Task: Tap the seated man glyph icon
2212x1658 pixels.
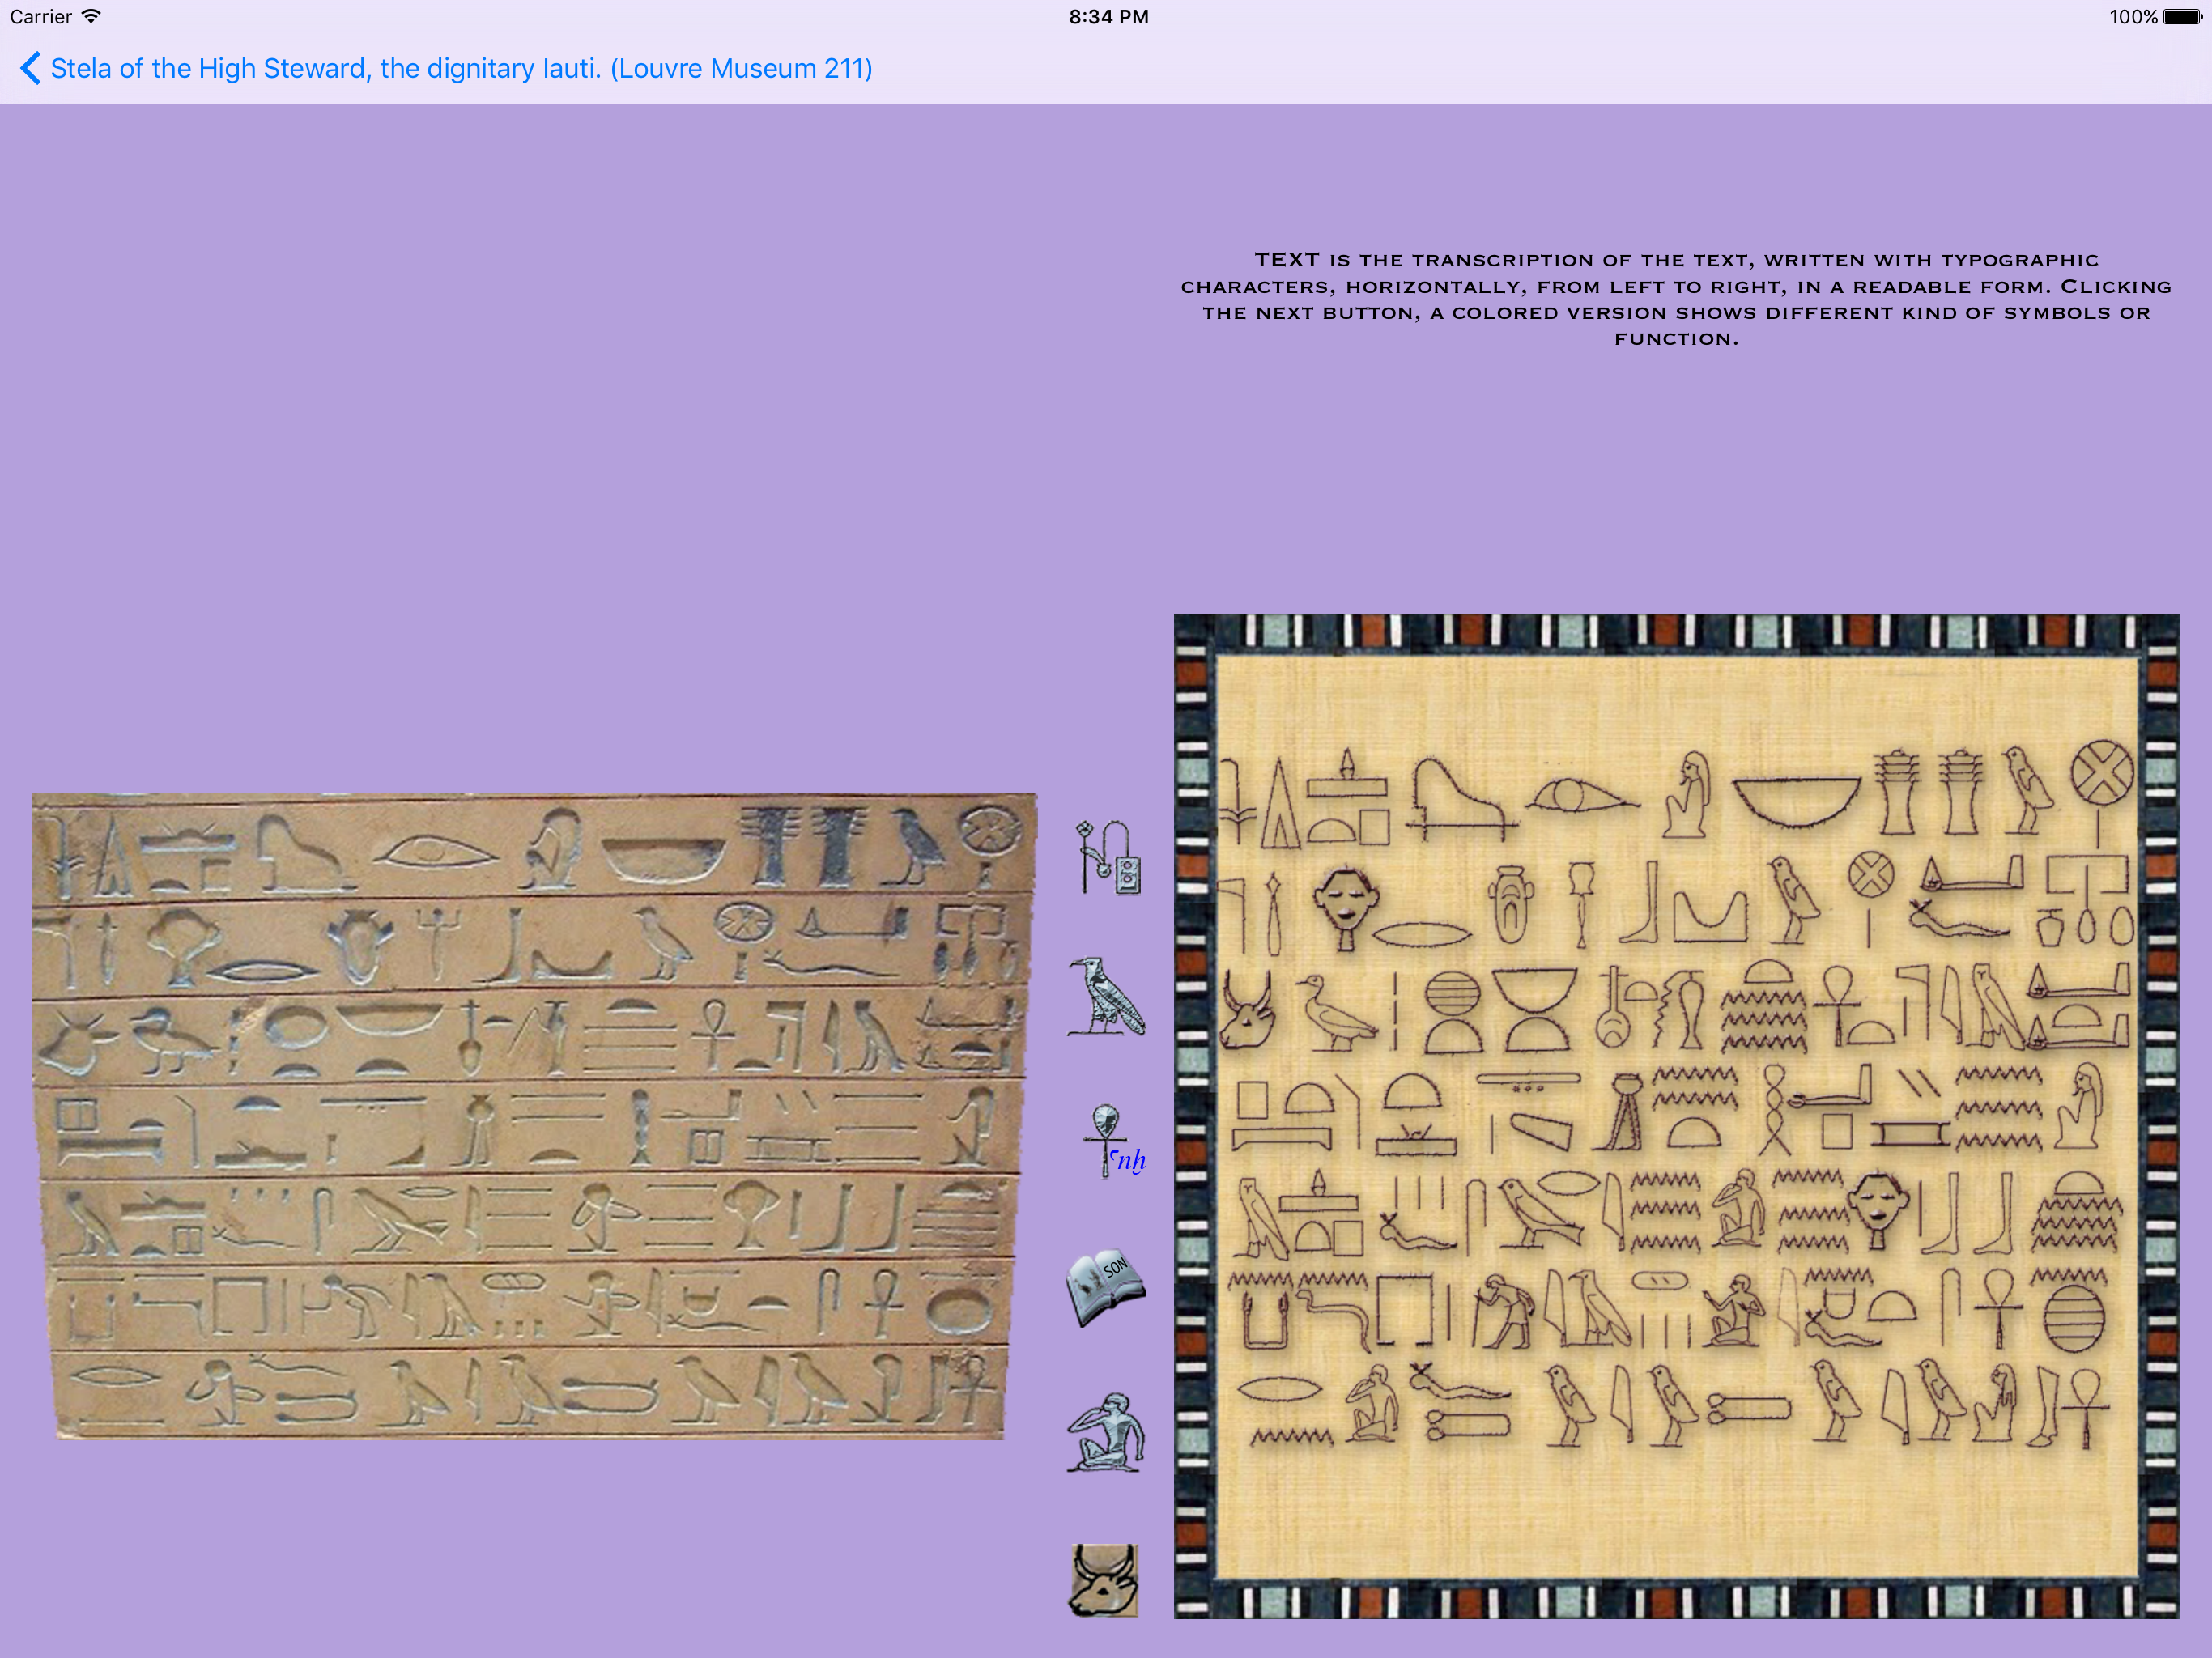Action: [x=1106, y=1432]
